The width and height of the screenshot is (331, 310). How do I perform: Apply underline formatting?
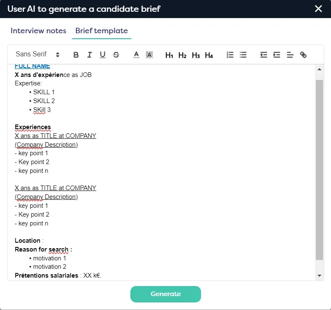tap(103, 55)
